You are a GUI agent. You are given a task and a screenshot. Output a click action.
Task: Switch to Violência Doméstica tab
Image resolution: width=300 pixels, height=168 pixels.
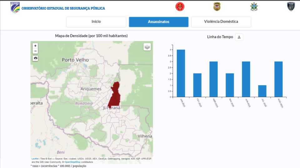(x=221, y=22)
